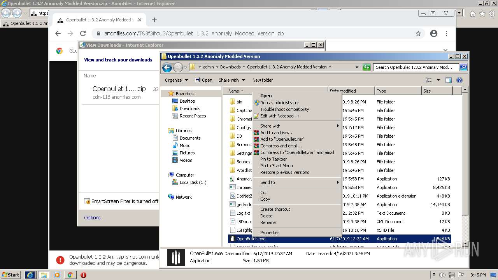Screen dimensions: 498x280
Task: Click the green refresh button in Explorer
Action: tap(366, 67)
